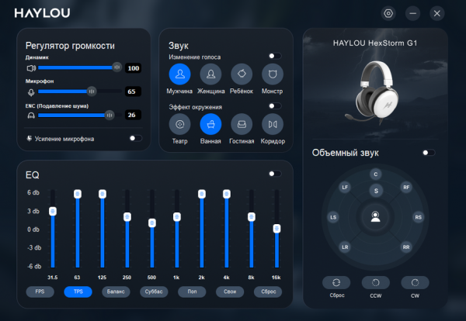Select the Женщина voice icon
Screen dimensions: 466x321
tap(210, 74)
